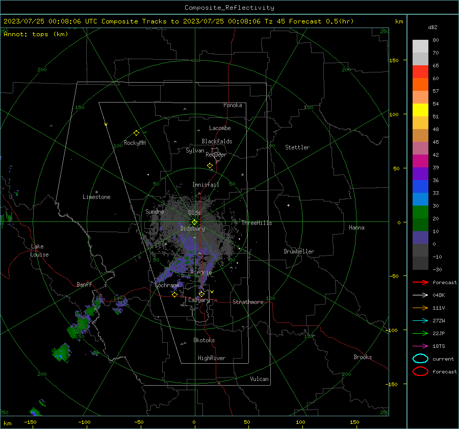
Task: Select the bright yellow 51–54 dBZ swatch
Action: click(x=420, y=110)
